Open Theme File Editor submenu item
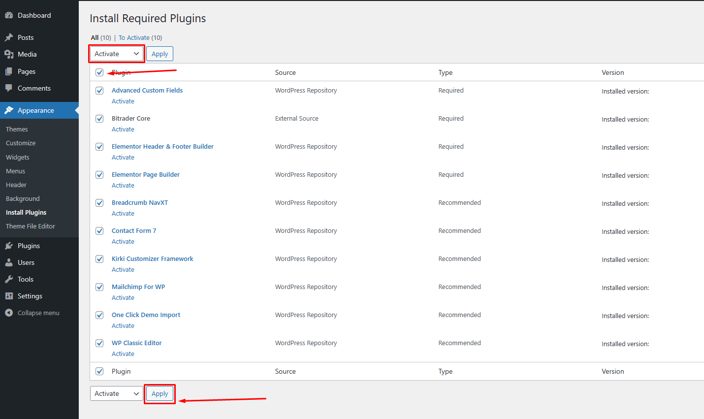Screen dimensions: 704x419 (x=31, y=226)
